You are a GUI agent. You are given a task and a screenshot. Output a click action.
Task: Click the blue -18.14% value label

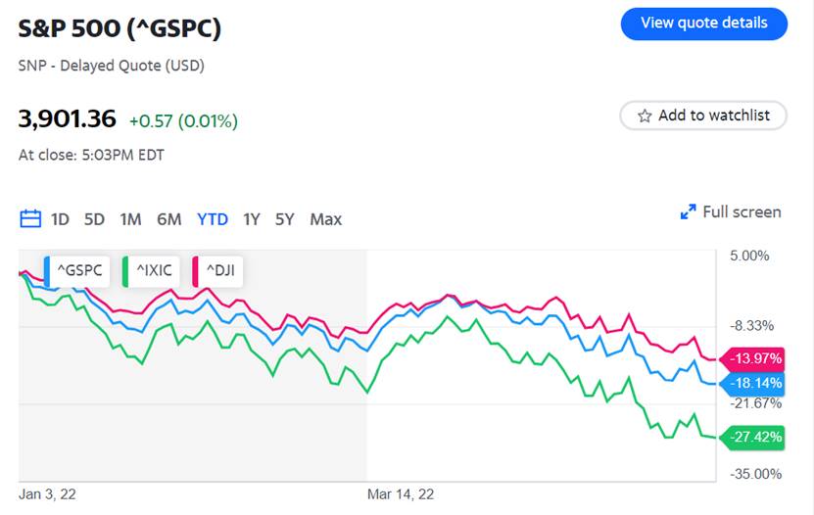[752, 384]
